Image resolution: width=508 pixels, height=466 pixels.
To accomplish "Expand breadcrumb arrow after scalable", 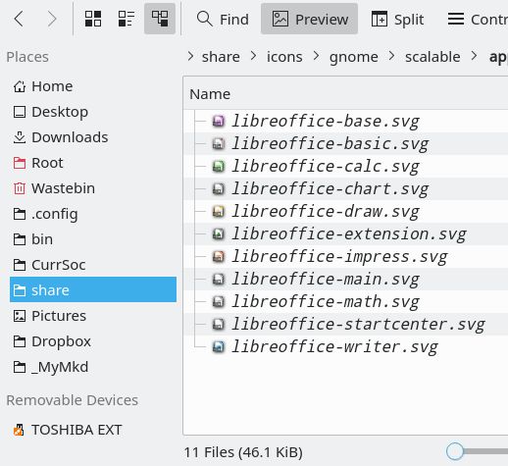I will click(474, 57).
